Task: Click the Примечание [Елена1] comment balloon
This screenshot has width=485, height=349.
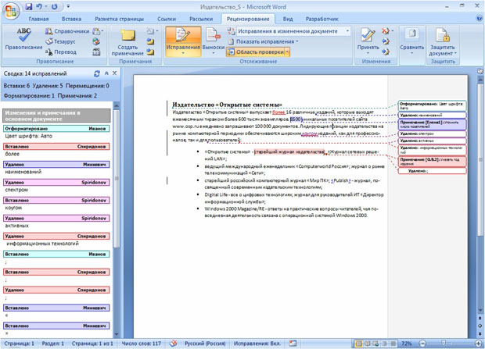Action: pos(432,124)
